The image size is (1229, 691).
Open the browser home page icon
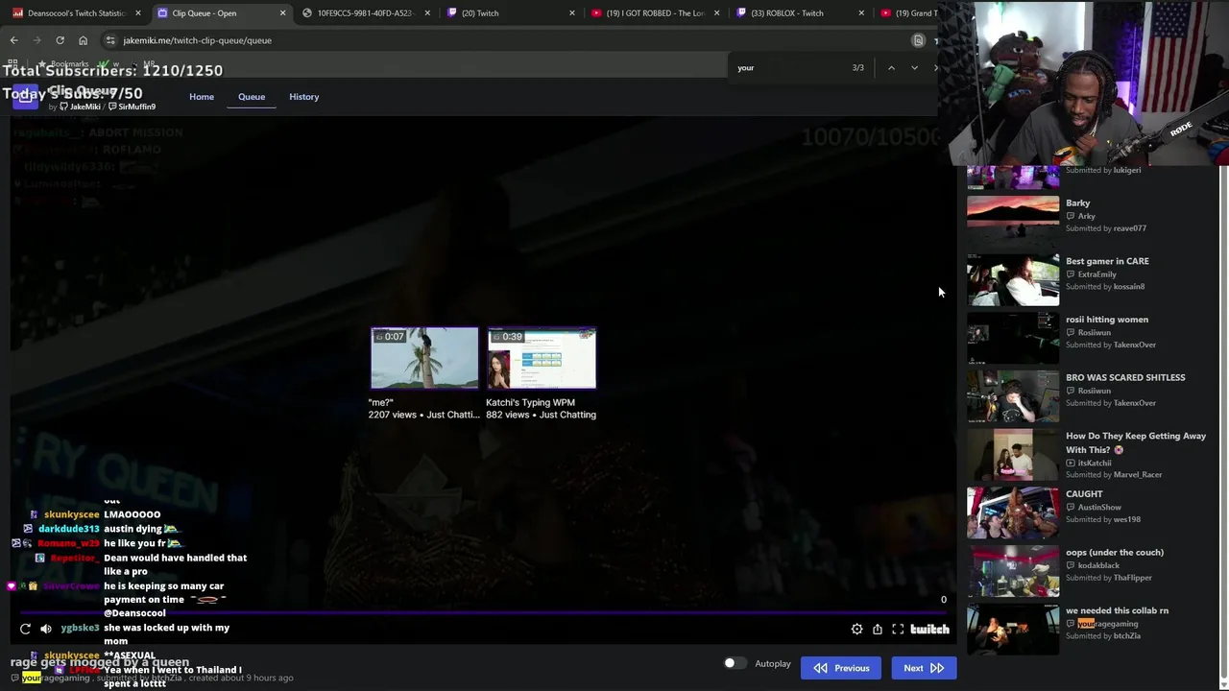83,40
